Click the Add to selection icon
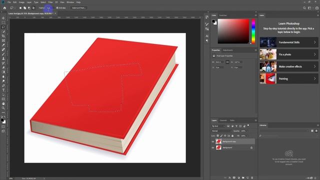Screen dimensions: 320x180 (x=24, y=8)
